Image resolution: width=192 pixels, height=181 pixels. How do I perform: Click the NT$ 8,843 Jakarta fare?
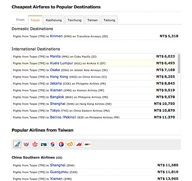[x=165, y=83]
